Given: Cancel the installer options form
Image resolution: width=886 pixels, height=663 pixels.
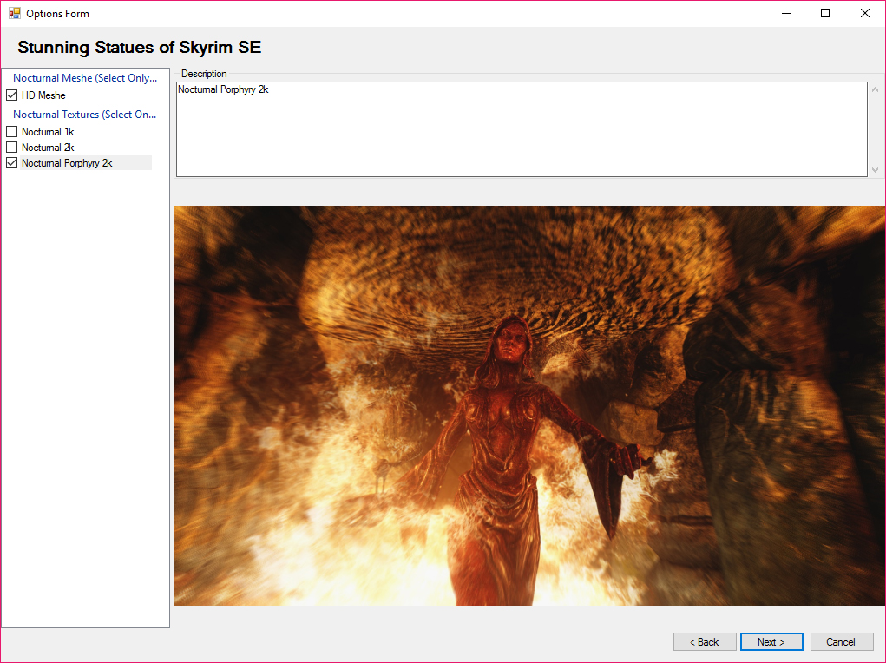Looking at the screenshot, I should pyautogui.click(x=842, y=641).
